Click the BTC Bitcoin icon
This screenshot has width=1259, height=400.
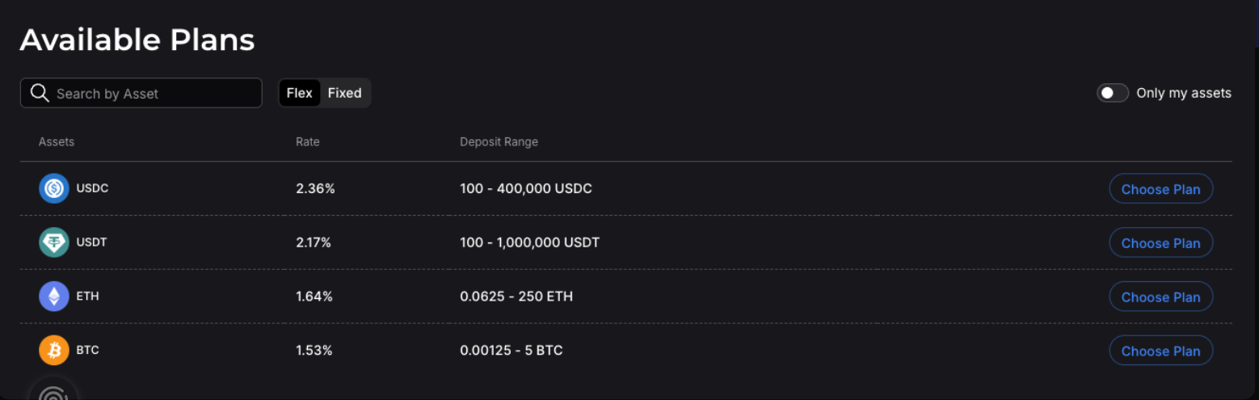coord(54,351)
